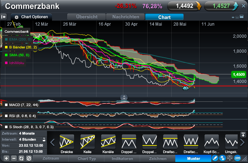248x163 pixels.
Task: Click the window corner resize grip
Action: (245, 159)
